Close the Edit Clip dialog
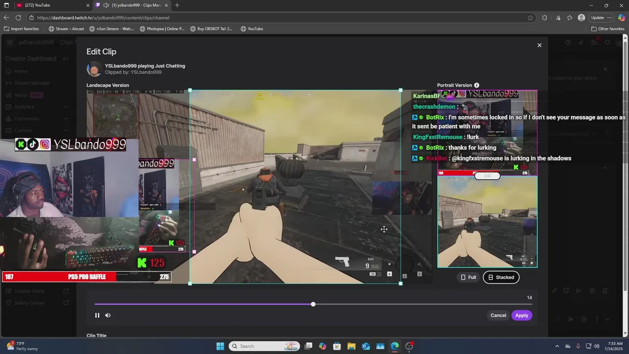Viewport: 629px width, 354px height. [x=539, y=45]
